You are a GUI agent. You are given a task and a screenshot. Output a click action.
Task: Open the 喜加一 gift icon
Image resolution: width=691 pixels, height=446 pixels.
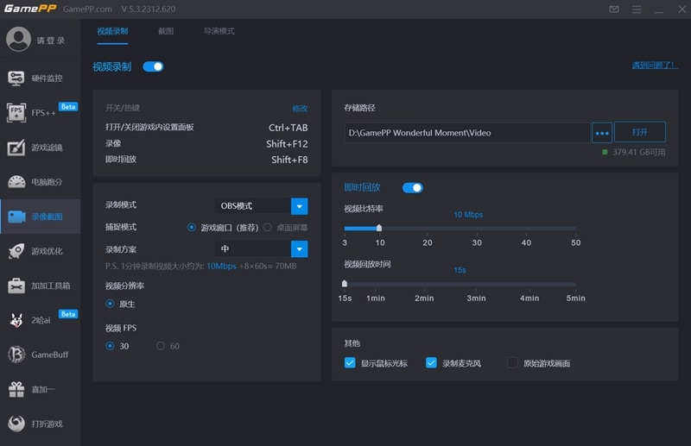click(x=16, y=389)
